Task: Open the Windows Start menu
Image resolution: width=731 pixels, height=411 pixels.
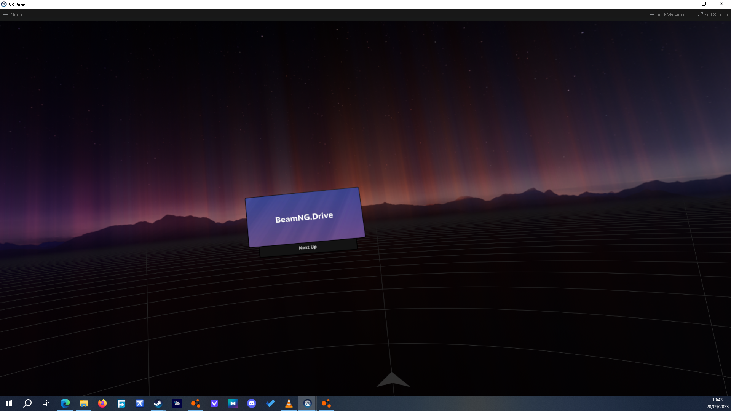Action: click(x=9, y=403)
